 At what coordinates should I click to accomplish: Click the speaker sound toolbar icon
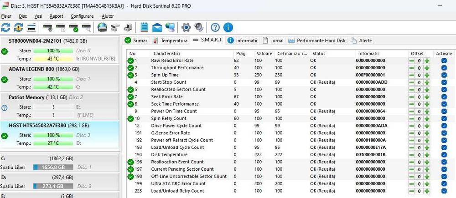199,28
